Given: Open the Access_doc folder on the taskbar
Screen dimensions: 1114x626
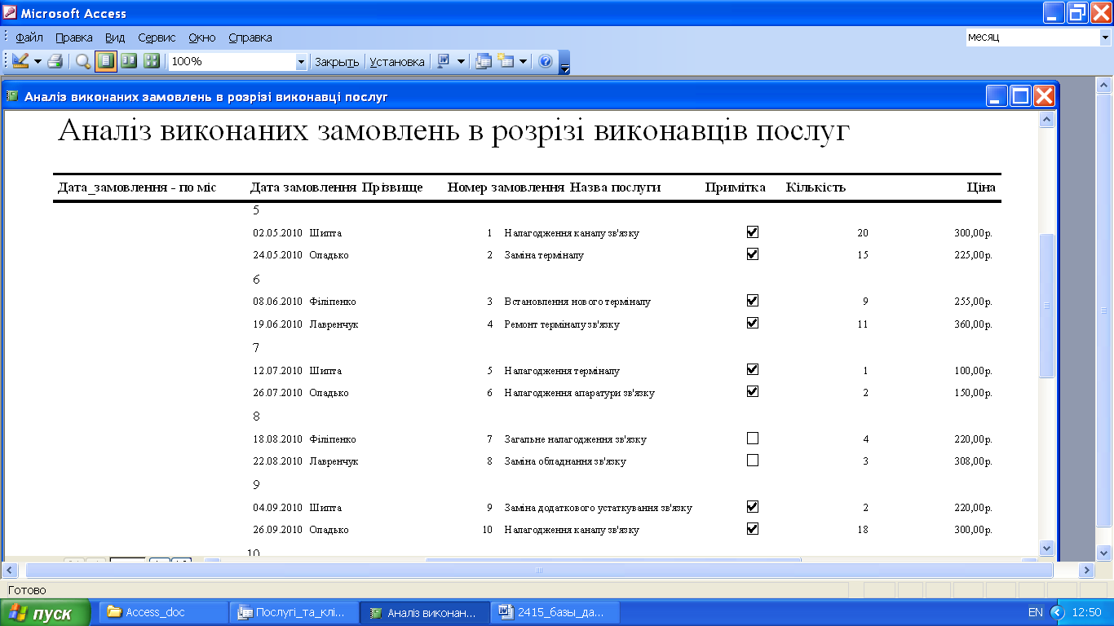Looking at the screenshot, I should pyautogui.click(x=165, y=612).
